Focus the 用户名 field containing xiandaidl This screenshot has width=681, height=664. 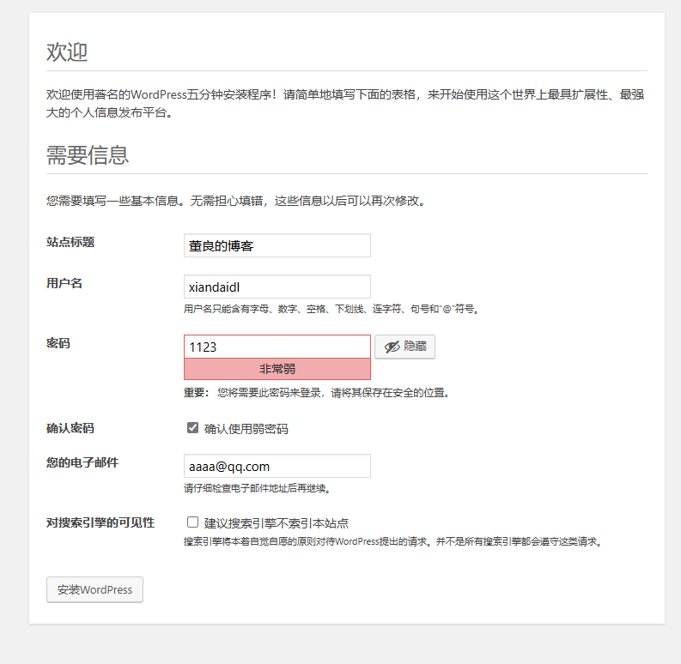pos(277,287)
